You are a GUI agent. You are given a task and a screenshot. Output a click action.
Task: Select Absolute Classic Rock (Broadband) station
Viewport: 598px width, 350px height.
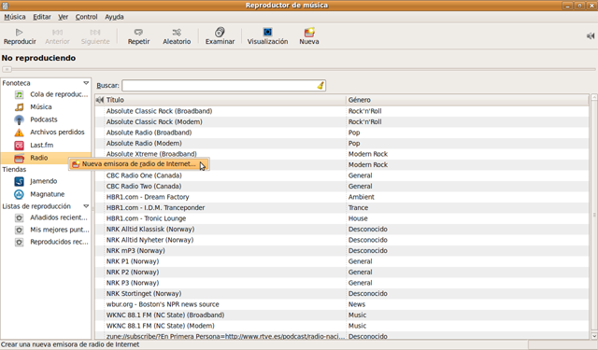coord(342,111)
